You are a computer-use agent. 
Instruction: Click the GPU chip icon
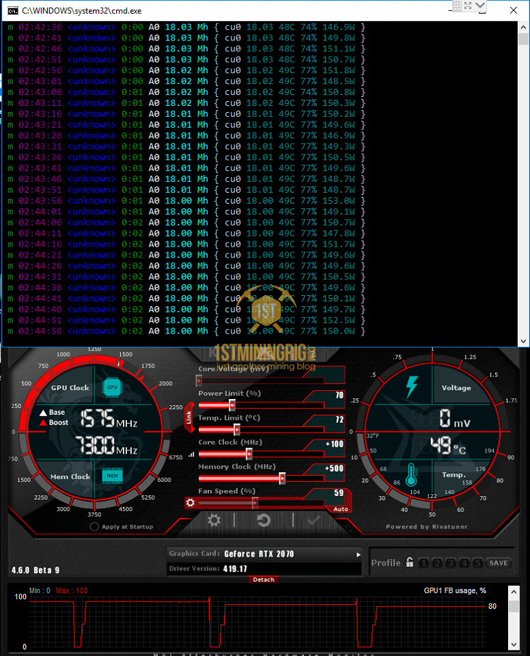click(112, 387)
